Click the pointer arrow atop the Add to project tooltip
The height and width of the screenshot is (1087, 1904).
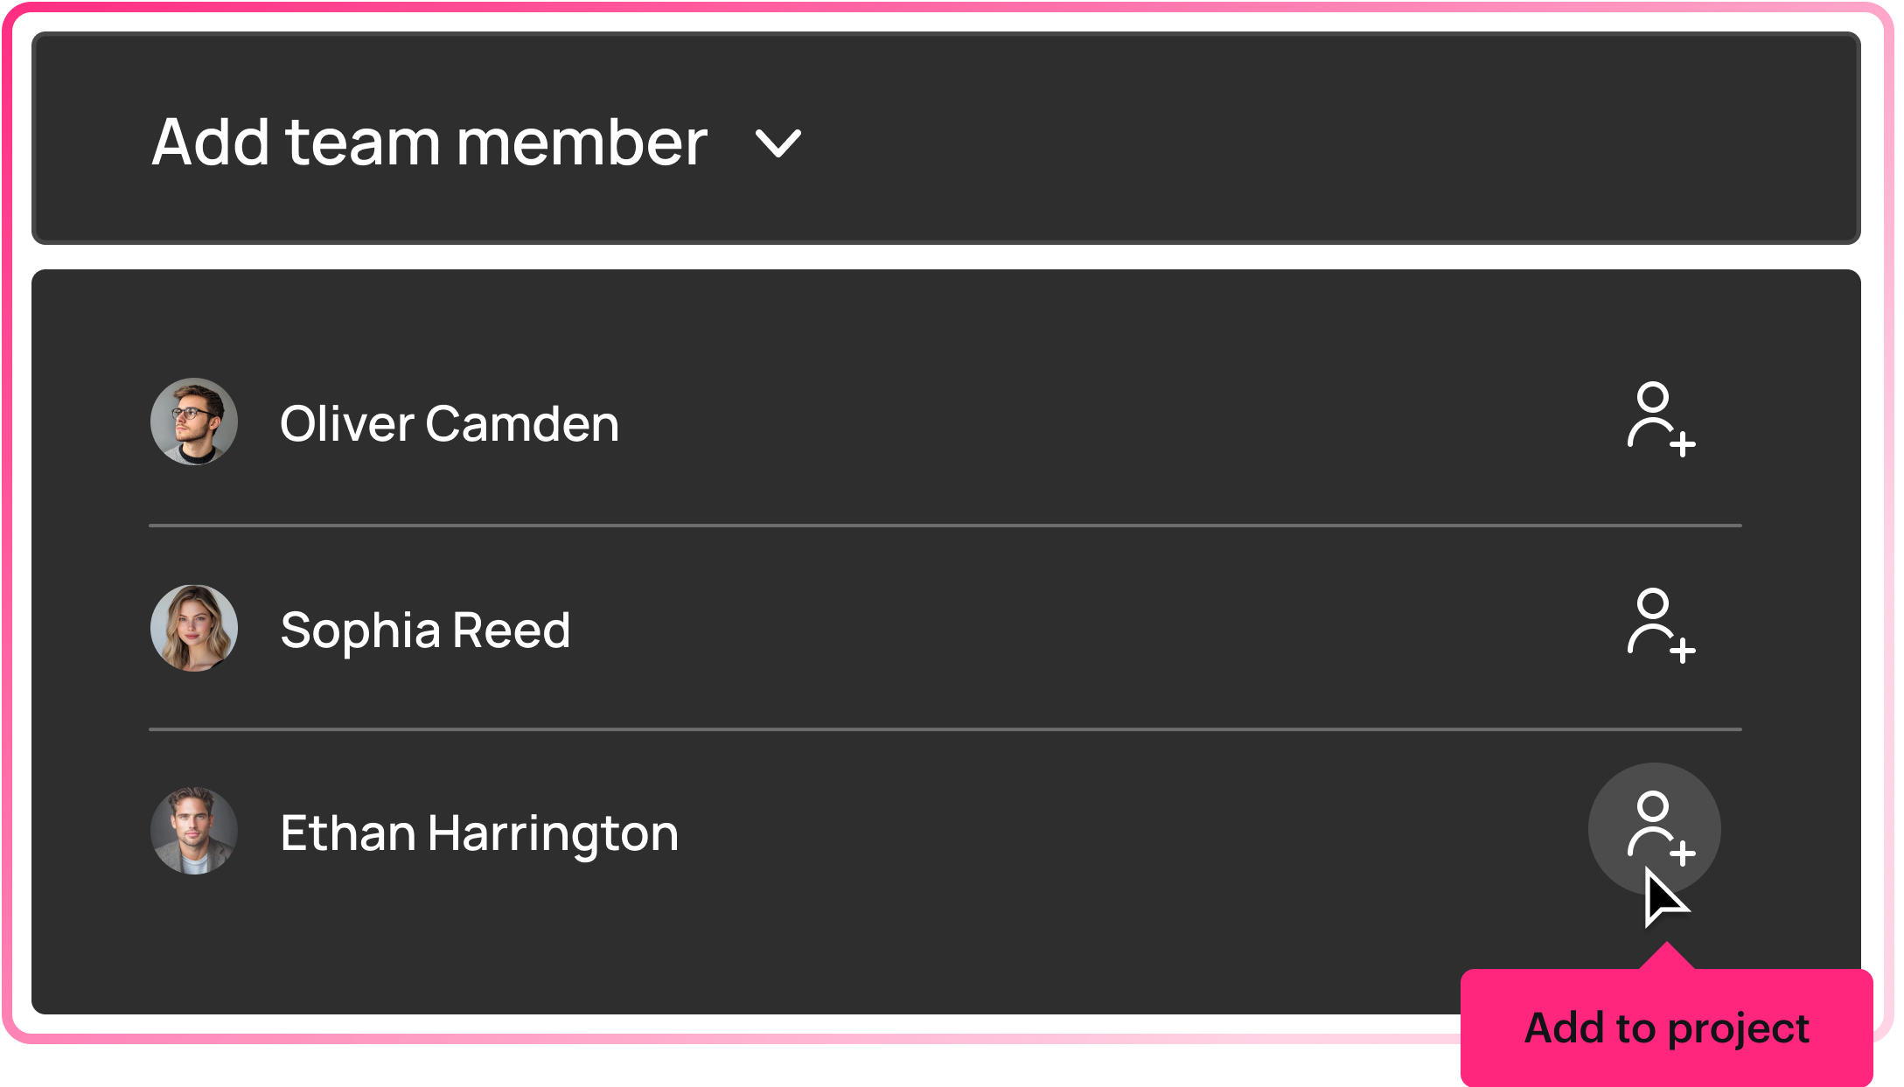[x=1666, y=956]
